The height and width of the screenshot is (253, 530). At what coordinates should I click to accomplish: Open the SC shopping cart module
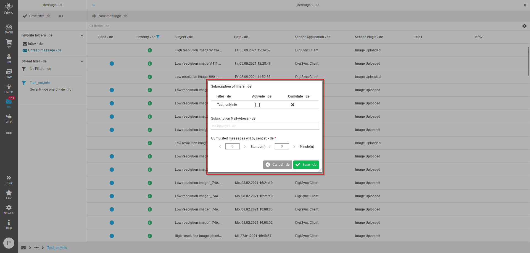[x=9, y=44]
